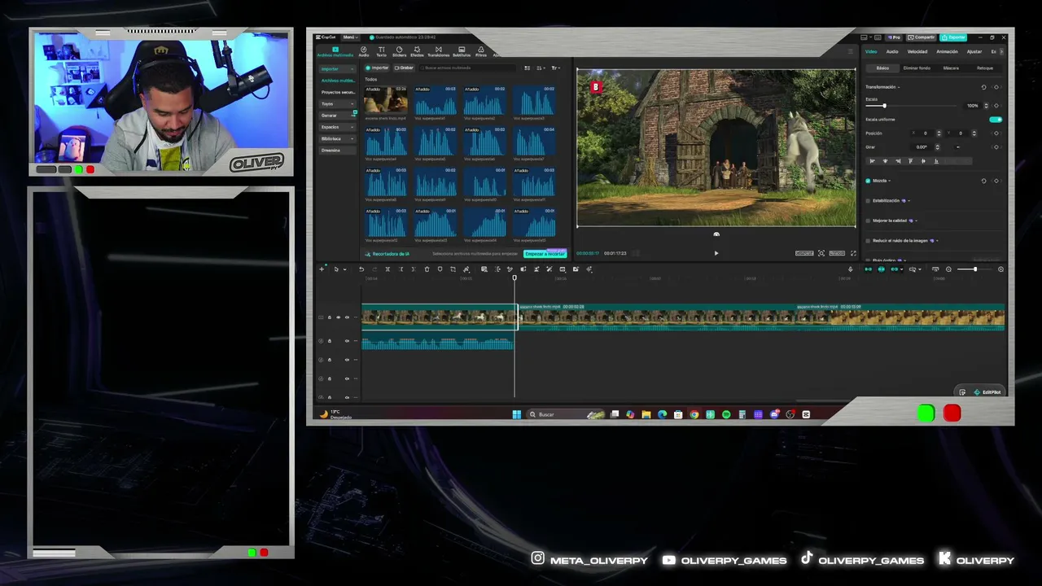Add a keyframe for Escala
Viewport: 1042px width, 586px height.
(996, 106)
